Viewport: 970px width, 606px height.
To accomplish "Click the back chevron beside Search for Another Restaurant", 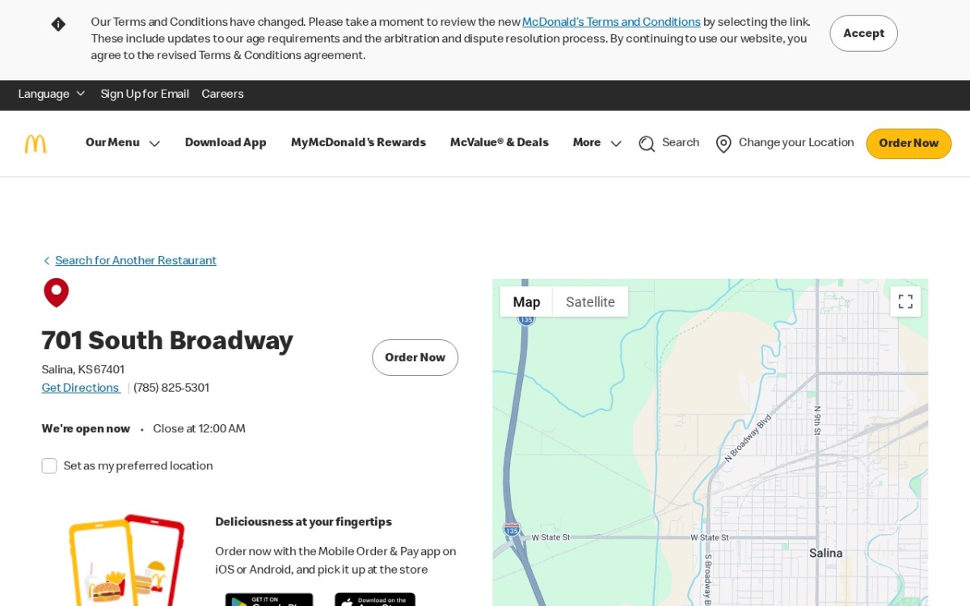I will (47, 261).
